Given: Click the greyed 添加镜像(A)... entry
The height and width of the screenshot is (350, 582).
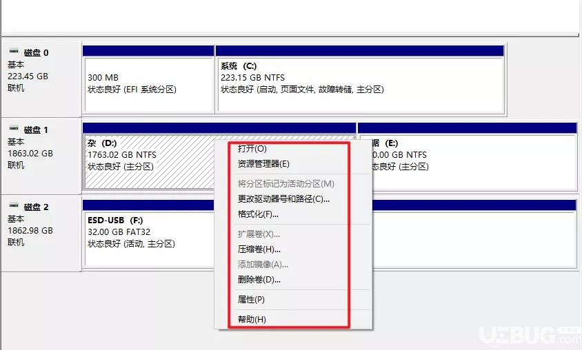Looking at the screenshot, I should [263, 265].
